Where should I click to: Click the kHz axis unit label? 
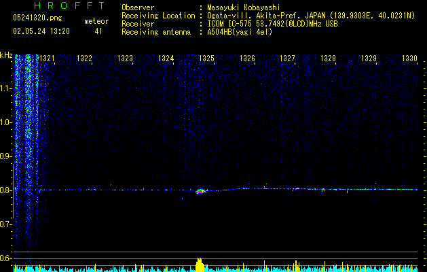(6, 55)
